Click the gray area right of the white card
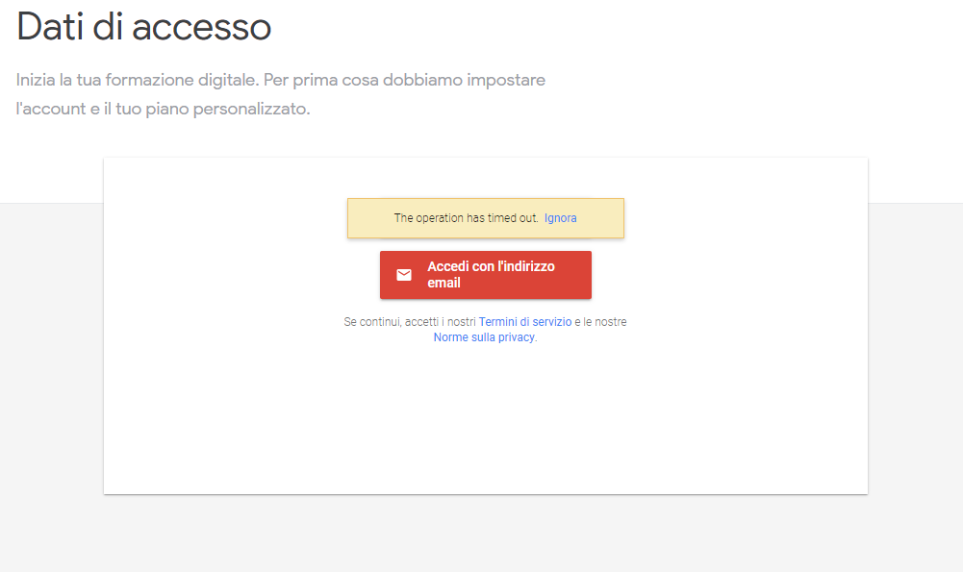This screenshot has width=963, height=572. [914, 365]
